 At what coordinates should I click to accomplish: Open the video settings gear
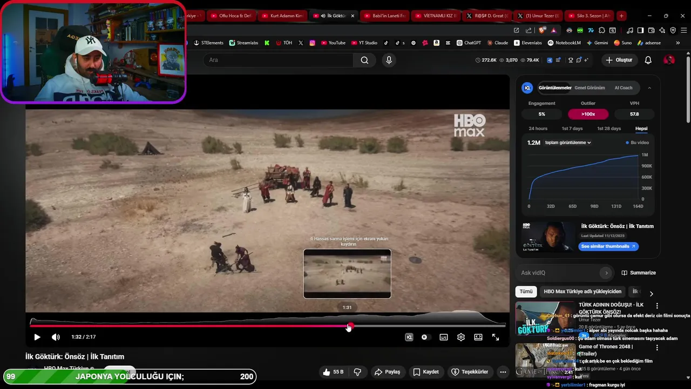click(x=461, y=337)
